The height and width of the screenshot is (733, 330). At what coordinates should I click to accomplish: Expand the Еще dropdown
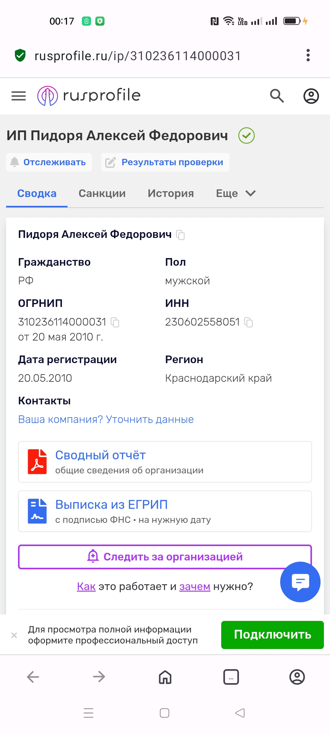pyautogui.click(x=236, y=193)
